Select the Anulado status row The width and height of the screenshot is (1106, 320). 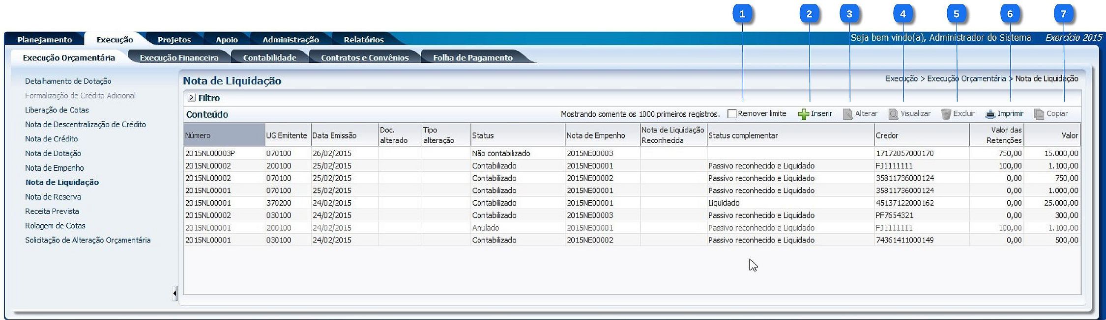coord(485,228)
